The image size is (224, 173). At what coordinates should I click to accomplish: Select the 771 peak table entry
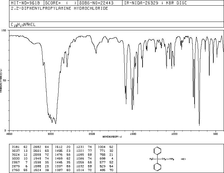[107, 150]
